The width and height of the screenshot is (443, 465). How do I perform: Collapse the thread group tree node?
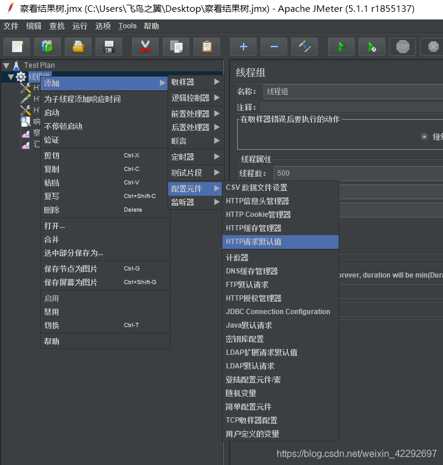click(x=11, y=77)
